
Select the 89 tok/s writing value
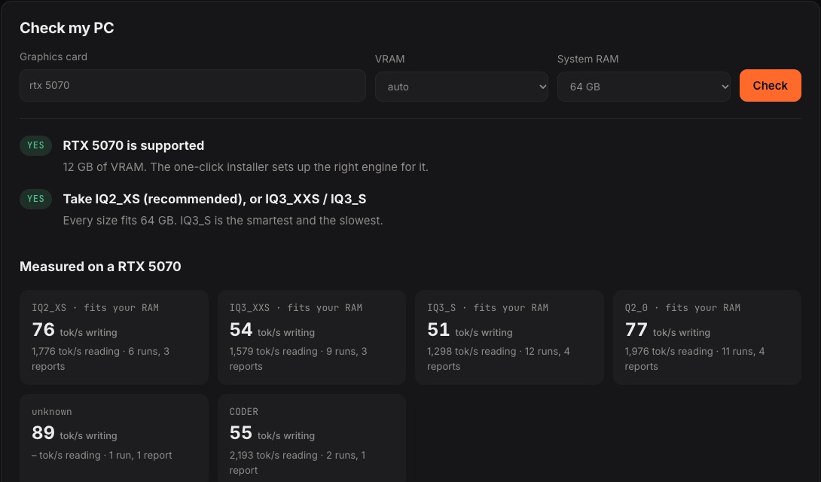coord(75,433)
